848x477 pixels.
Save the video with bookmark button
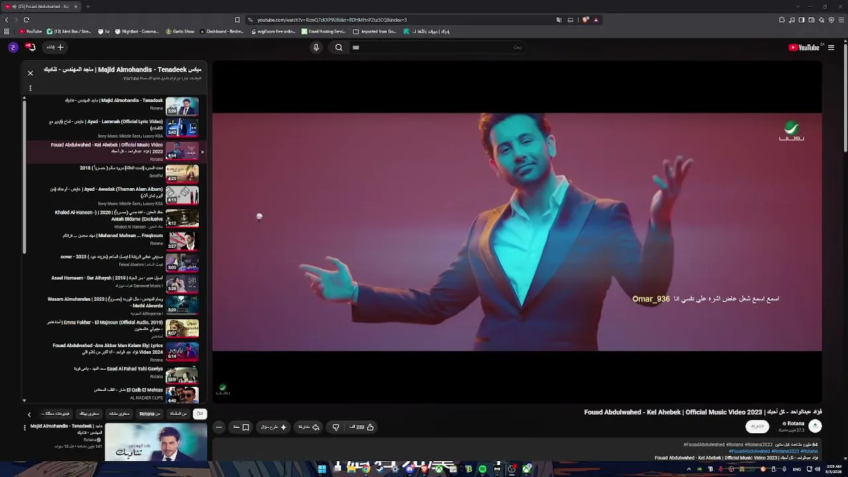[242, 427]
